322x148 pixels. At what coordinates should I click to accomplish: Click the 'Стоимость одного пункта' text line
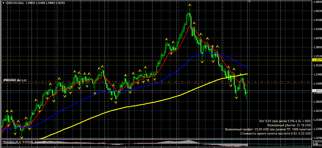tap(276, 133)
